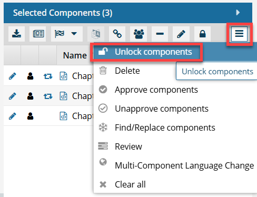Collapse Selected Components panel with arrow
This screenshot has height=197, width=257.
(x=238, y=13)
